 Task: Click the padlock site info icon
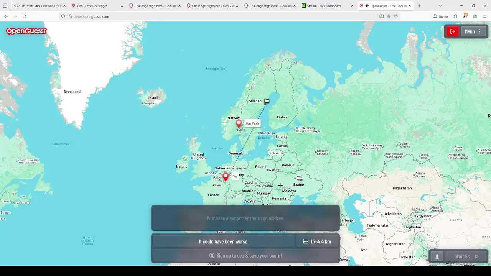tap(70, 16)
